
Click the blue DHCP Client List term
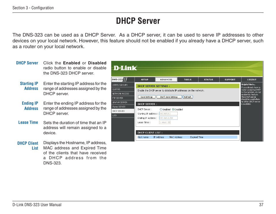pos(28,146)
